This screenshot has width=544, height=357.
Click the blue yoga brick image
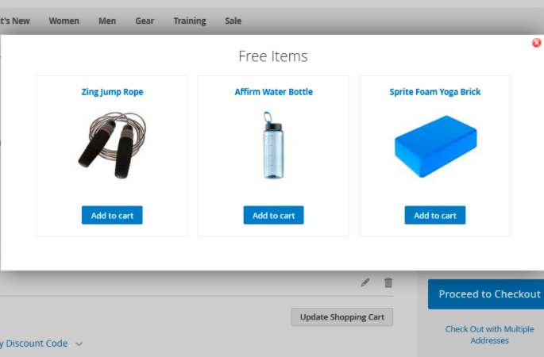coord(436,146)
